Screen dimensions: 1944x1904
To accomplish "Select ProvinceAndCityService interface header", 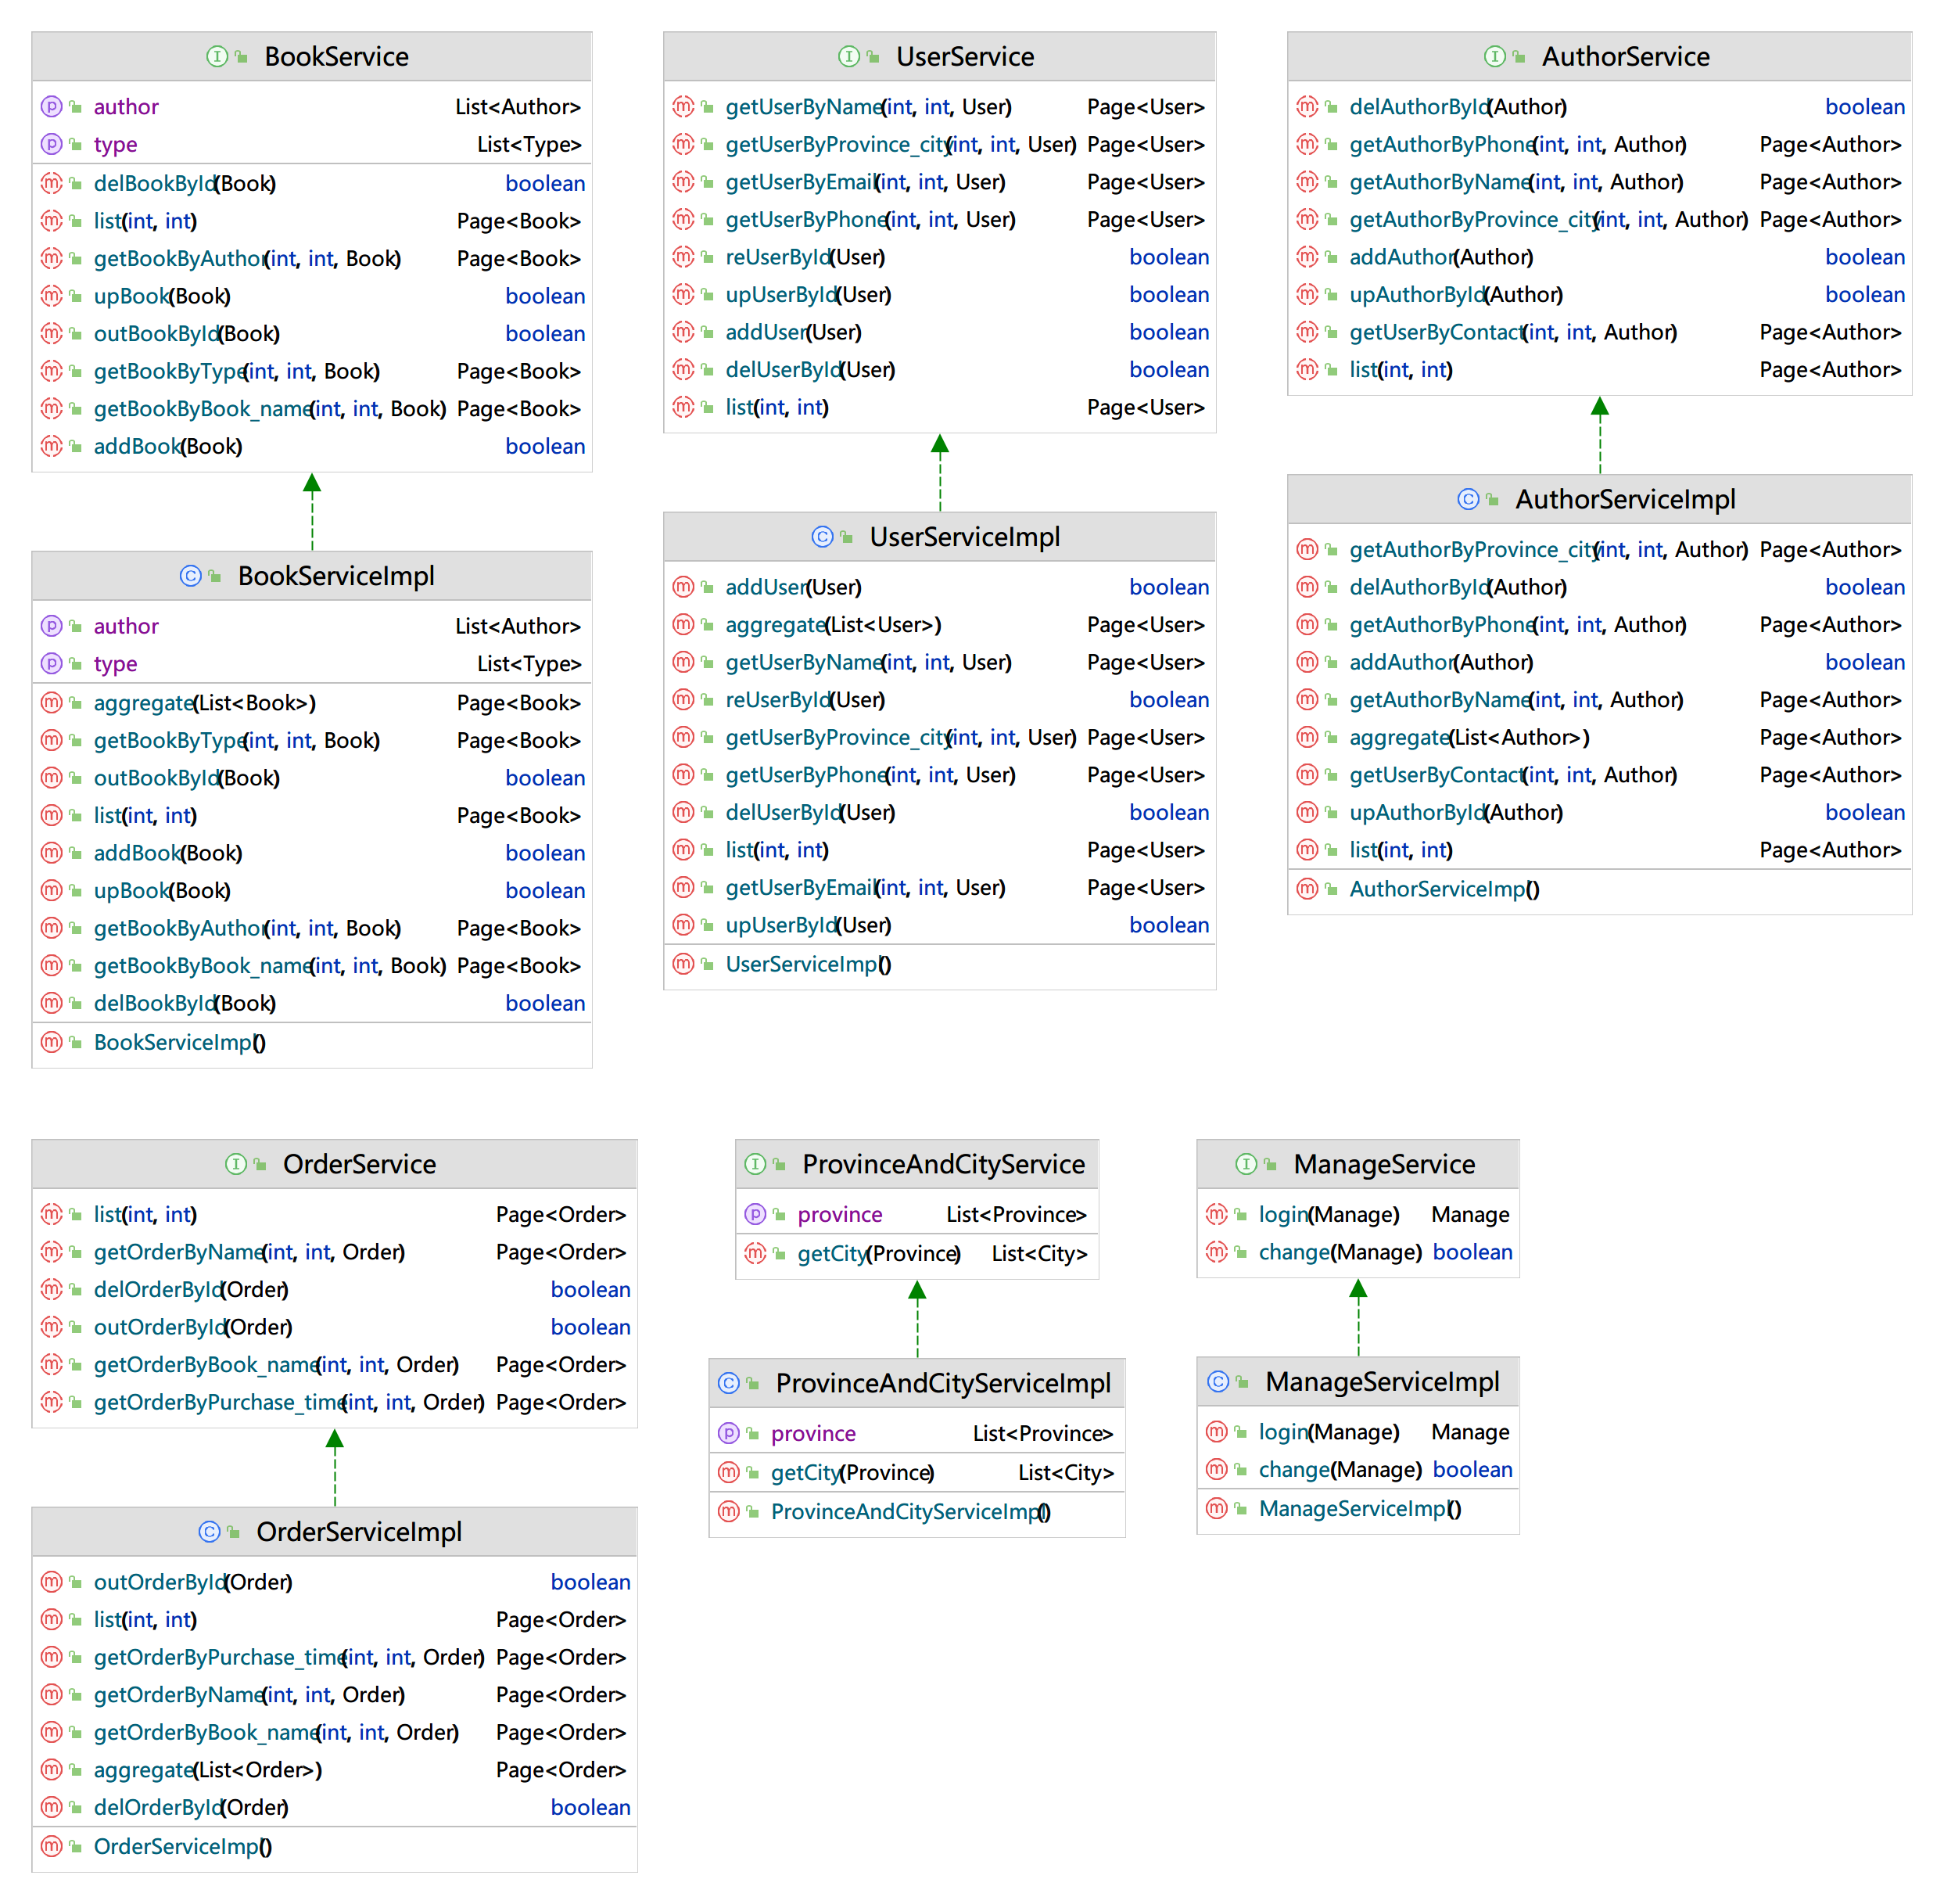I will tap(942, 1164).
